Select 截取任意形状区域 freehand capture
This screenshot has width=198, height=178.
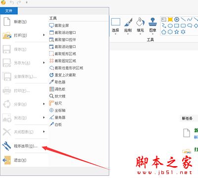pyautogui.click(x=66, y=68)
